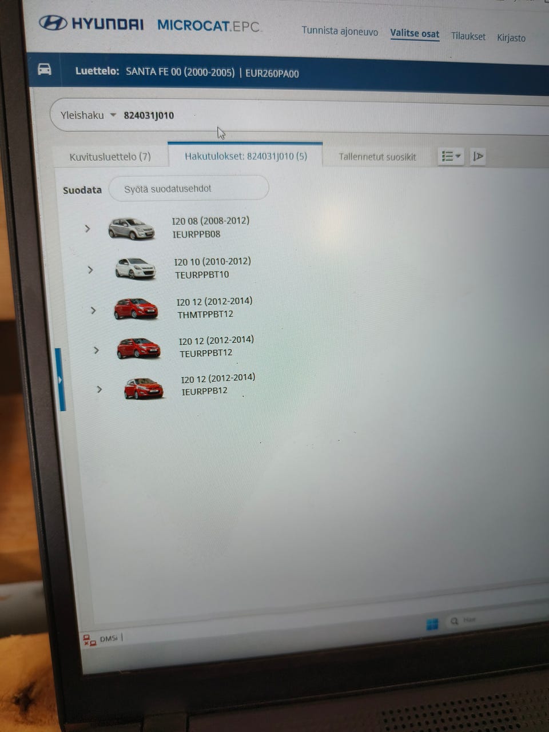
Task: Open the Tilaukset menu
Action: coord(468,36)
